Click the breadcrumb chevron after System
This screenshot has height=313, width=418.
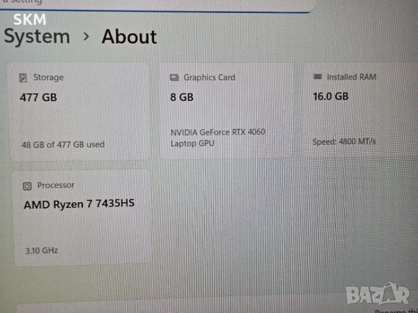(x=86, y=37)
